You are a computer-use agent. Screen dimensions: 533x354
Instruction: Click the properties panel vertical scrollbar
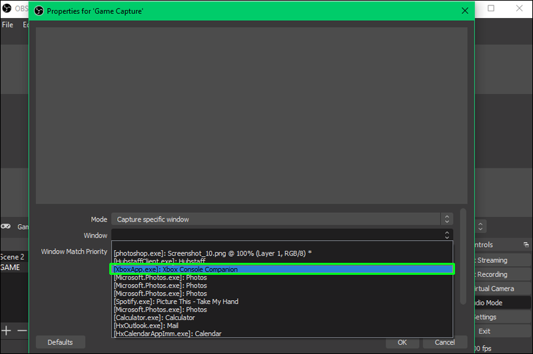pyautogui.click(x=462, y=256)
